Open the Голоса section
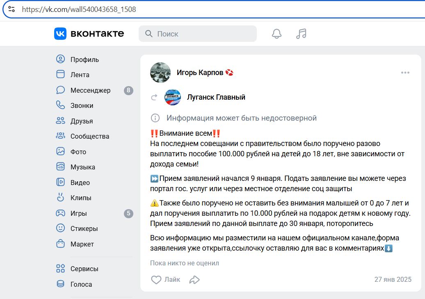425x299 pixels. point(82,284)
